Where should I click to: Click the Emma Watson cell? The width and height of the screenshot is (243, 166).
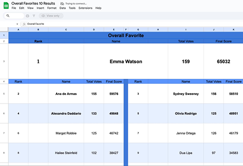[126, 61]
